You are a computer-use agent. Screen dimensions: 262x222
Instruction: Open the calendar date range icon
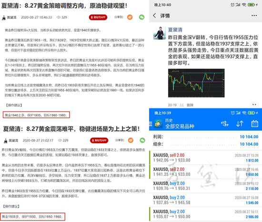[x=255, y=124]
